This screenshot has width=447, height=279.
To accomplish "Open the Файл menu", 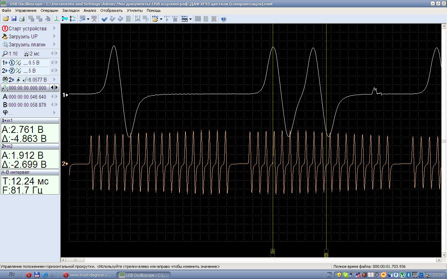I will click(x=6, y=10).
